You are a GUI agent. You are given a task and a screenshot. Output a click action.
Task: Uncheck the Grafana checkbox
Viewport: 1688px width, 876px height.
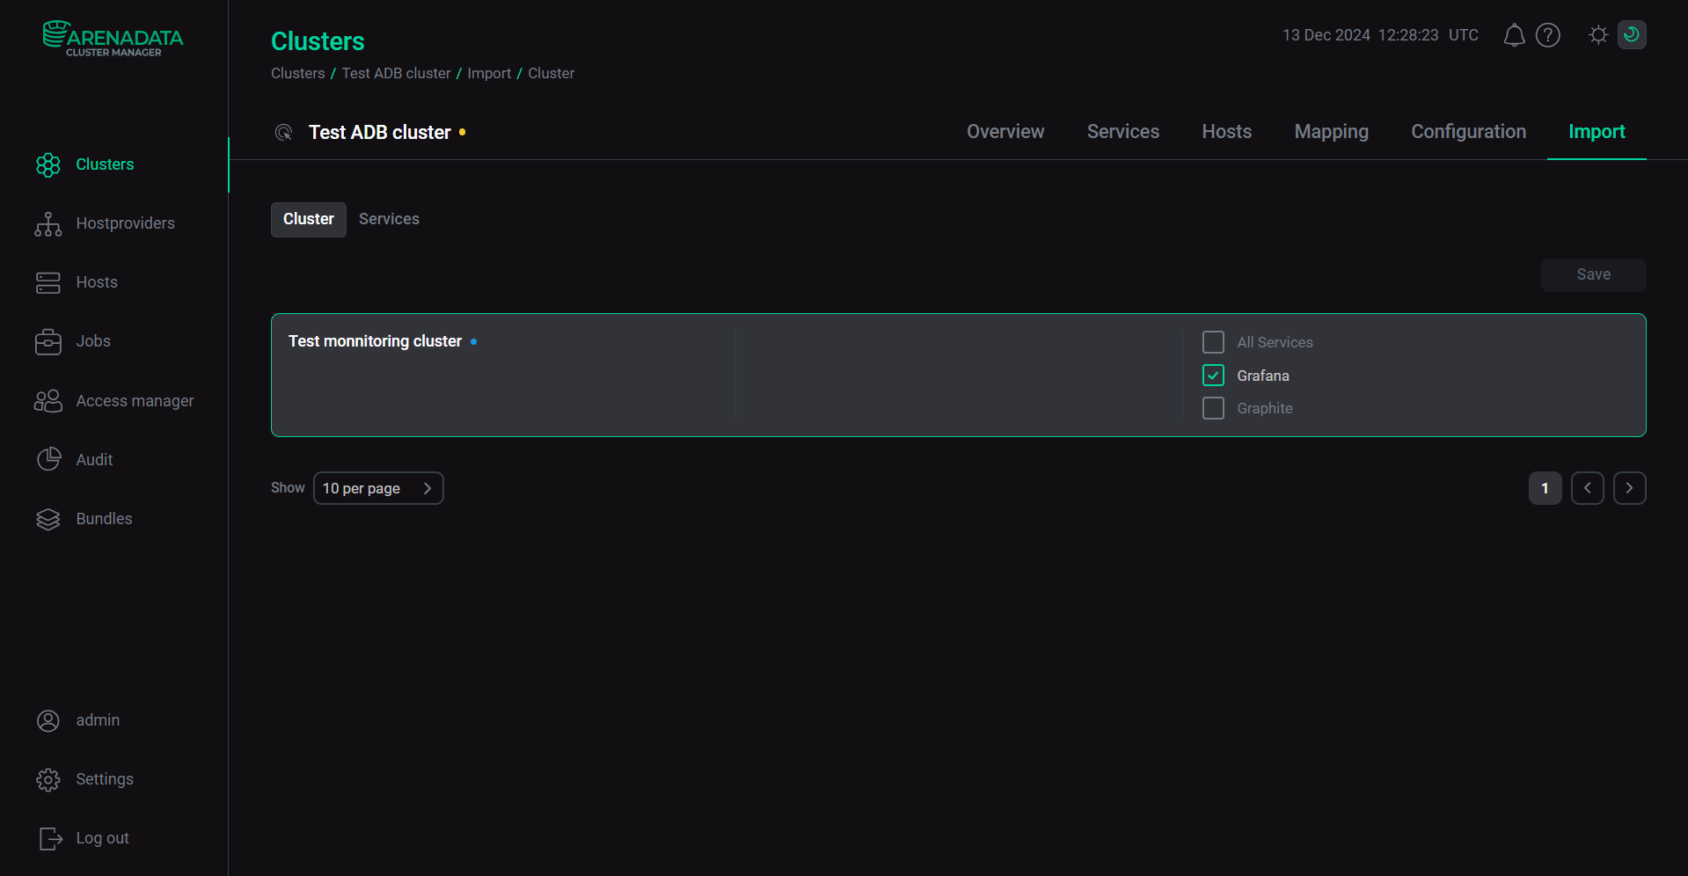point(1213,376)
